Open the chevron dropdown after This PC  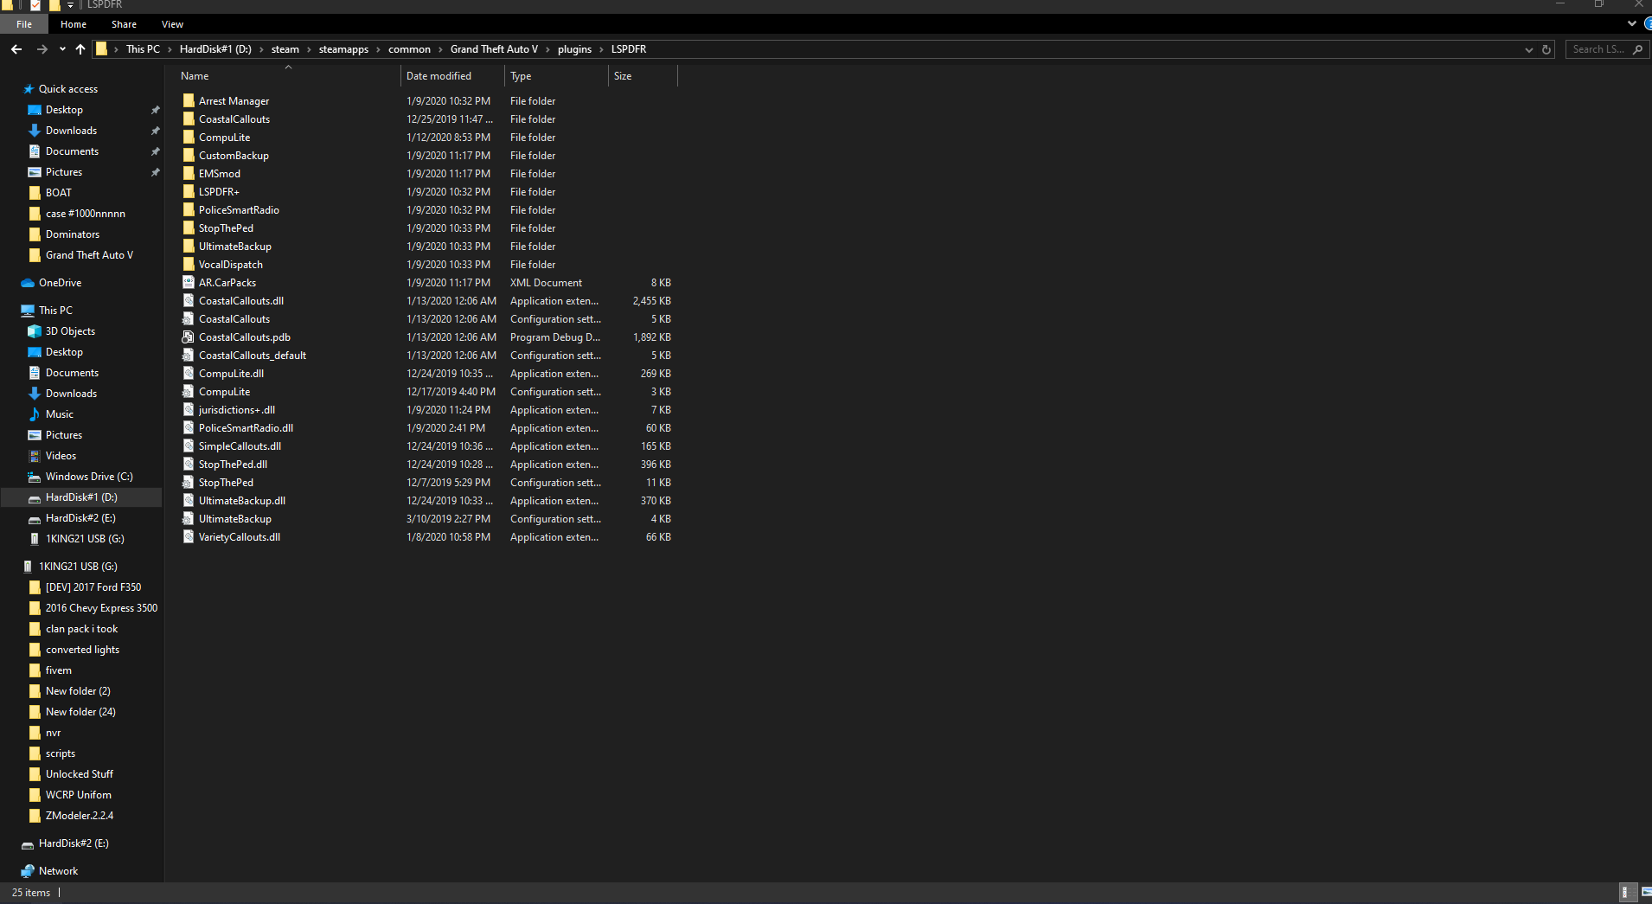[170, 49]
